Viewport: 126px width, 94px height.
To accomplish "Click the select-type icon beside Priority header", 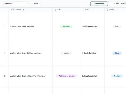I will click(x=108, y=10).
